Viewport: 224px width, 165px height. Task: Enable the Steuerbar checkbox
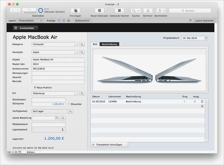69,104
